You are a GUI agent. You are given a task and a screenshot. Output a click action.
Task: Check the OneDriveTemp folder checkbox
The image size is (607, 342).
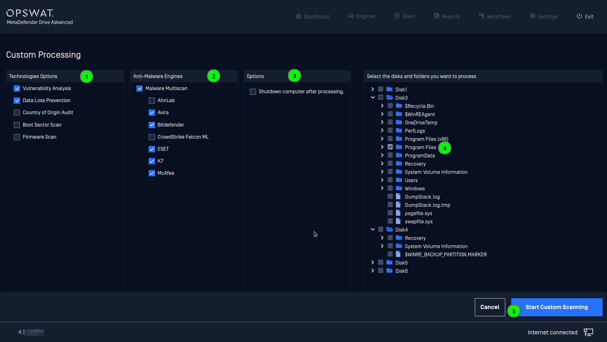(390, 122)
